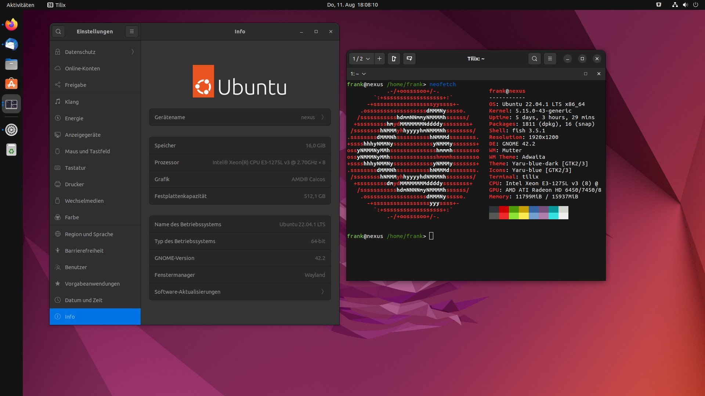Image resolution: width=705 pixels, height=396 pixels.
Task: Open Maus und Tastfeld settings
Action: pyautogui.click(x=95, y=151)
